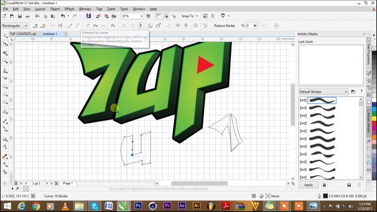Expand the Snap To dropdown
This screenshot has height=212, width=377.
point(196,16)
